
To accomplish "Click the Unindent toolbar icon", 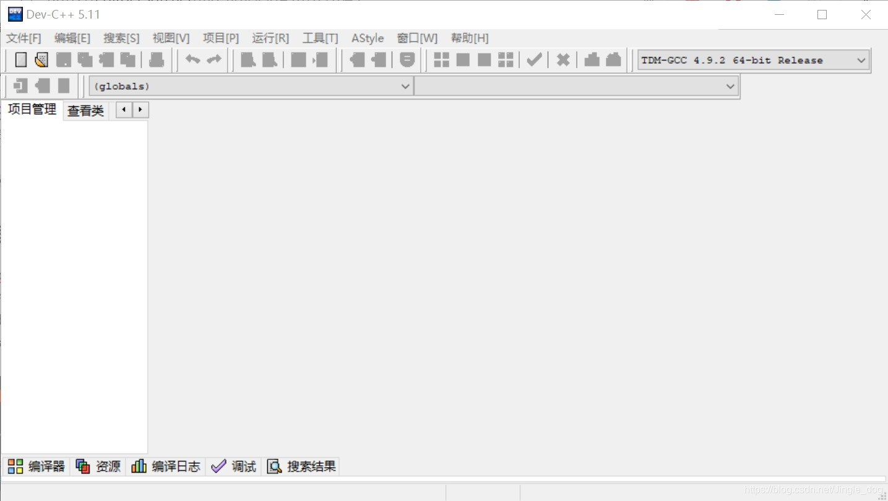I will pos(379,60).
